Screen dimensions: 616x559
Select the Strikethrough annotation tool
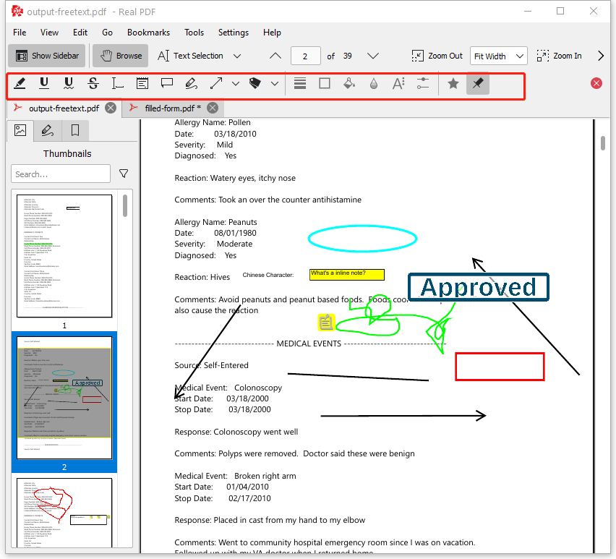(93, 84)
